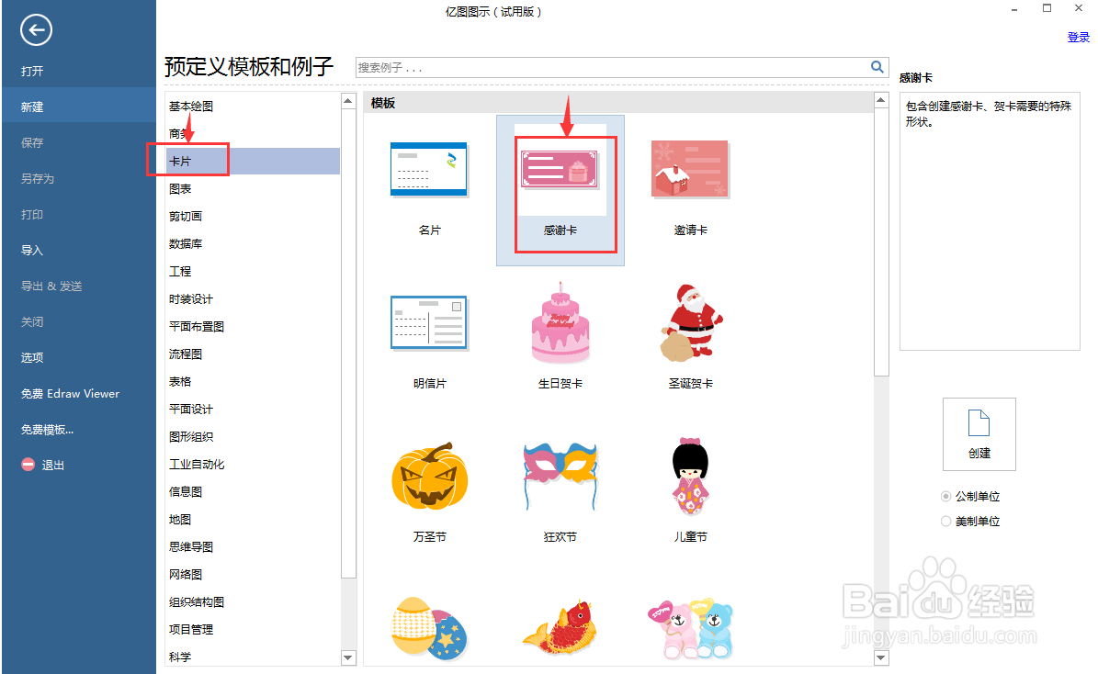Click 免费模板... free templates link
Screen dimensions: 1098x674
pos(47,430)
